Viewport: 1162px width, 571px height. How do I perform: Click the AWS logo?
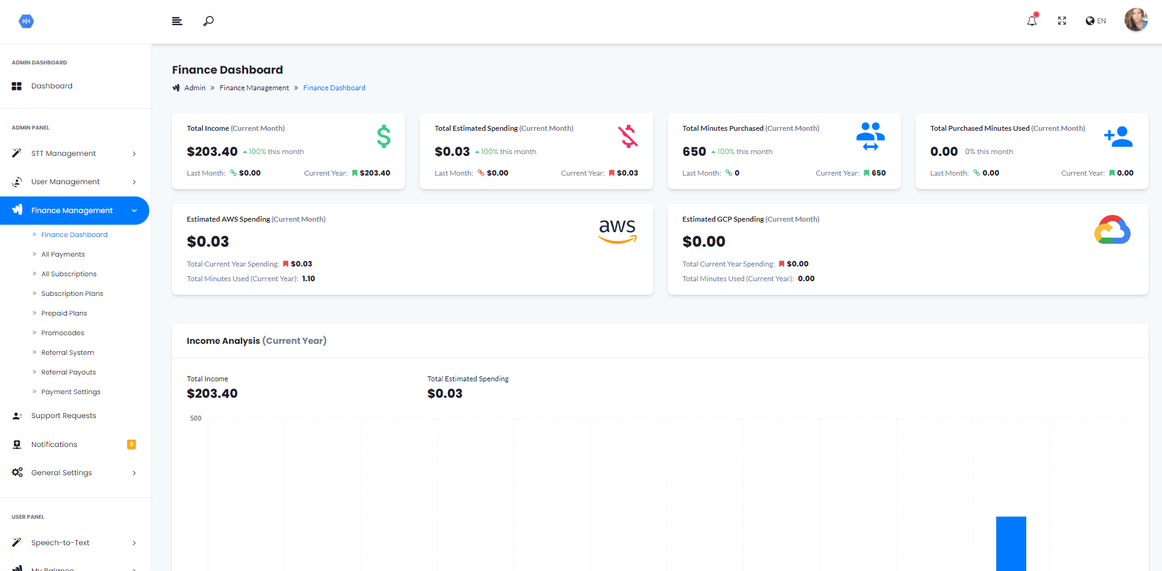pyautogui.click(x=618, y=231)
